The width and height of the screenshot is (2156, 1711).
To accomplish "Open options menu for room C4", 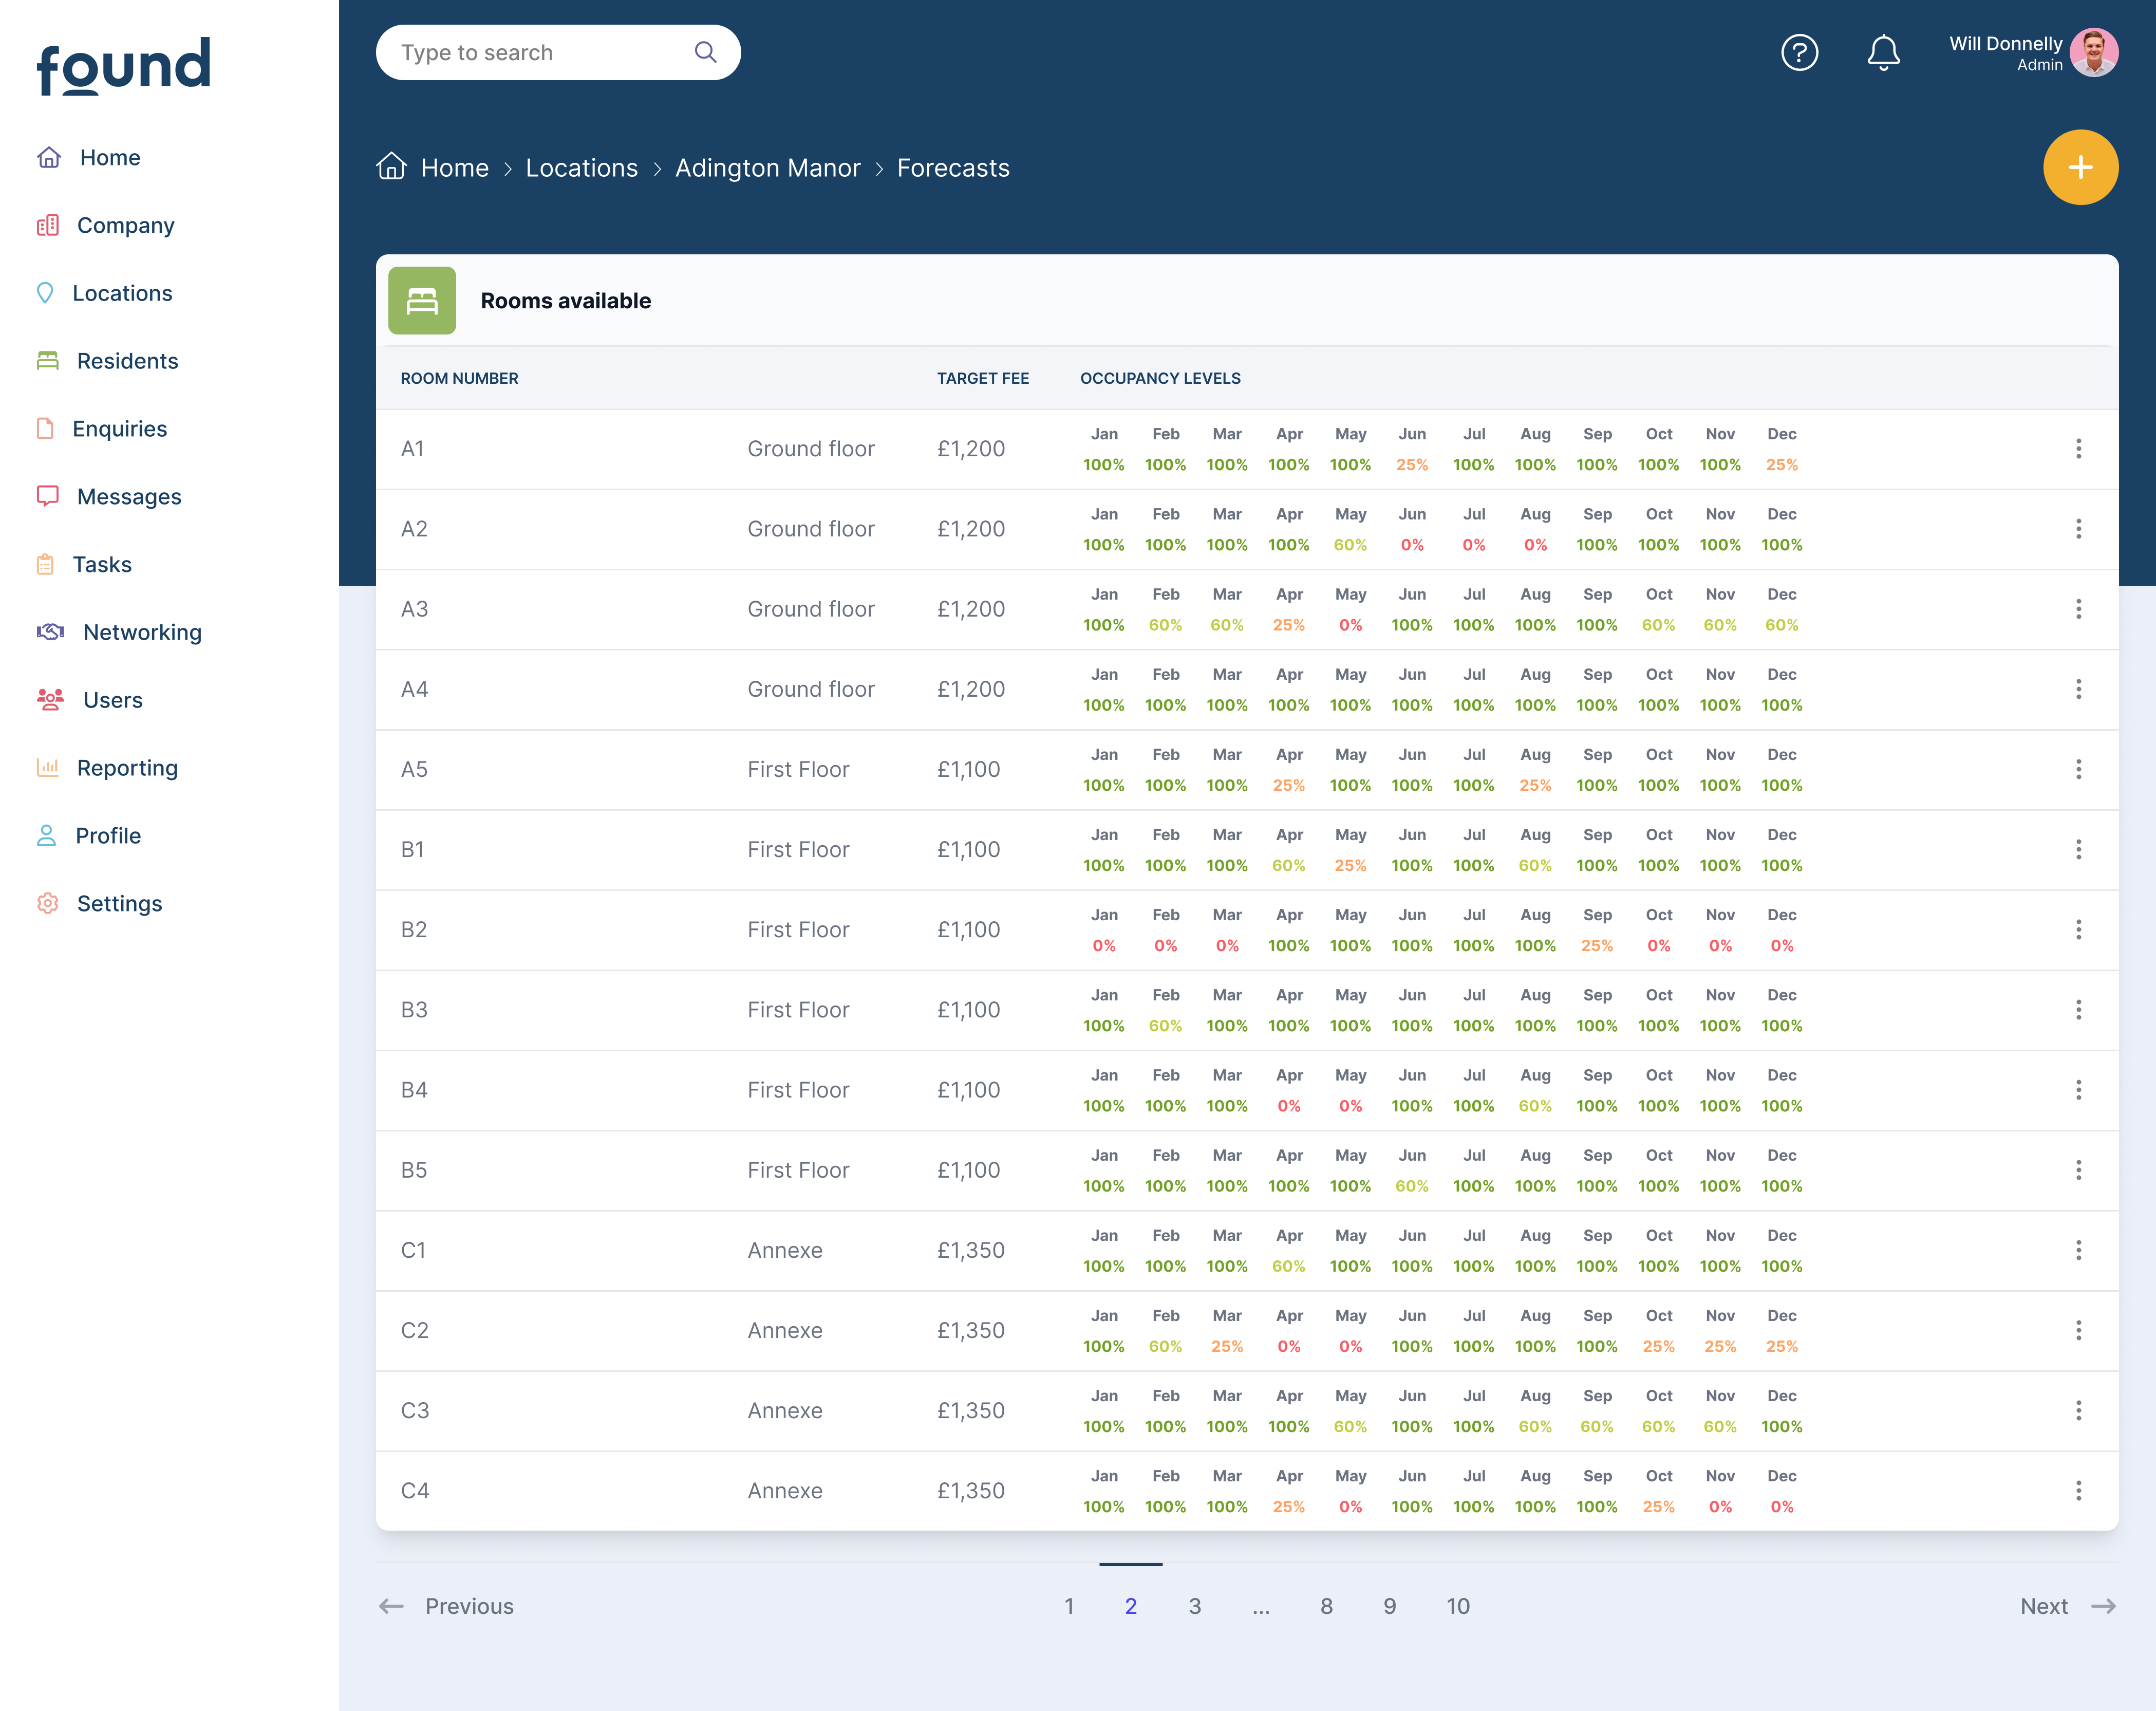I will click(2078, 1491).
